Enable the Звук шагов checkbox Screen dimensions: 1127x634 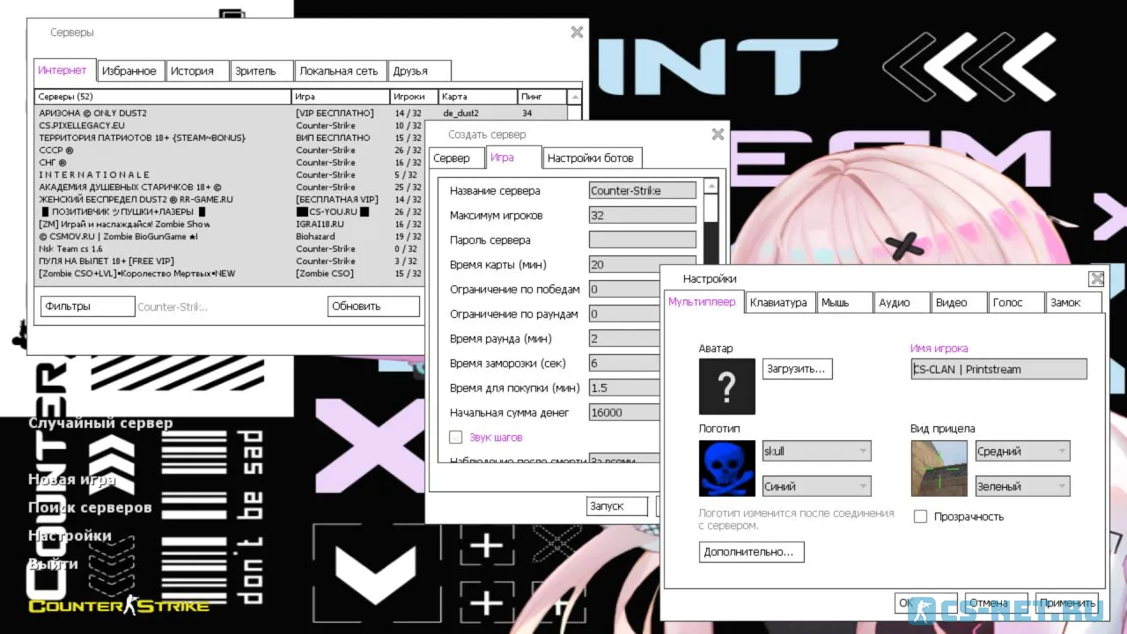(x=456, y=437)
